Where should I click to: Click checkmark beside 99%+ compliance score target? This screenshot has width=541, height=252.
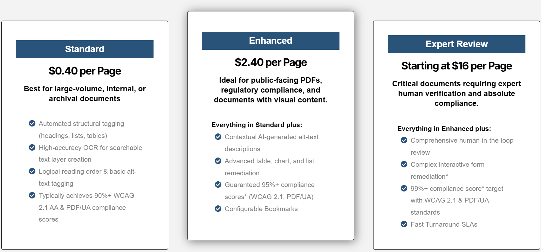pyautogui.click(x=404, y=188)
